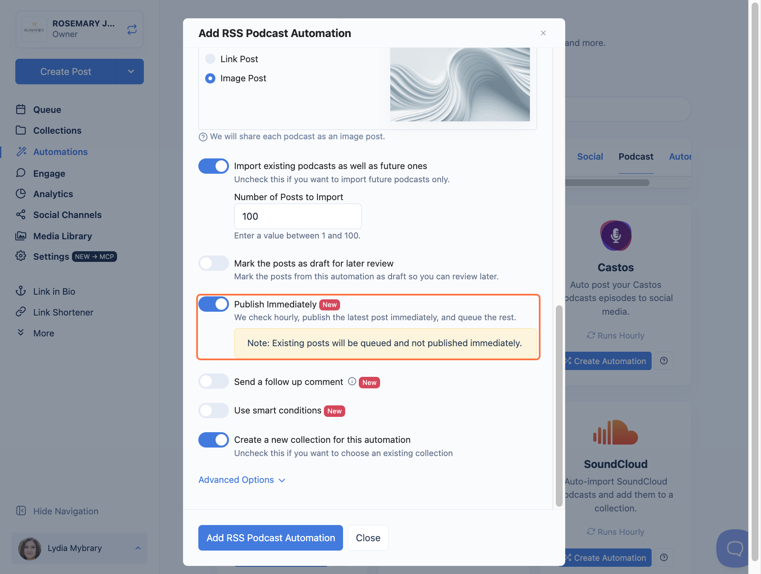The width and height of the screenshot is (761, 574).
Task: Open Collections folder icon in sidebar
Action: pos(21,130)
